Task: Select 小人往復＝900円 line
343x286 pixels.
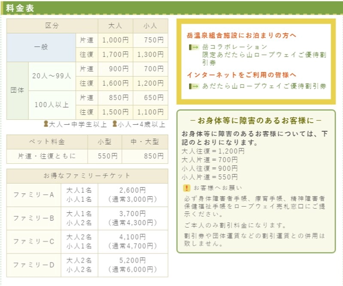Action: (x=209, y=169)
